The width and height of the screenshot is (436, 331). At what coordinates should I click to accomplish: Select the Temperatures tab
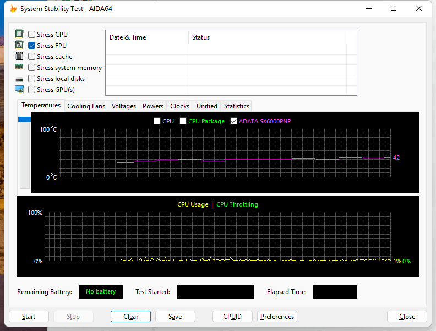tap(41, 105)
